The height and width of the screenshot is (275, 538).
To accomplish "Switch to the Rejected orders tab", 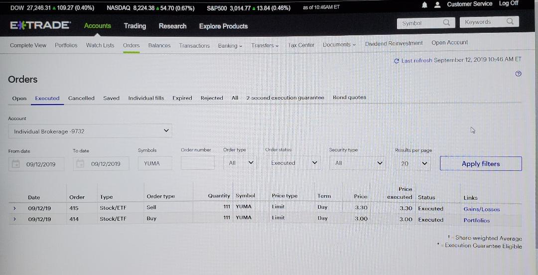I will coord(212,98).
